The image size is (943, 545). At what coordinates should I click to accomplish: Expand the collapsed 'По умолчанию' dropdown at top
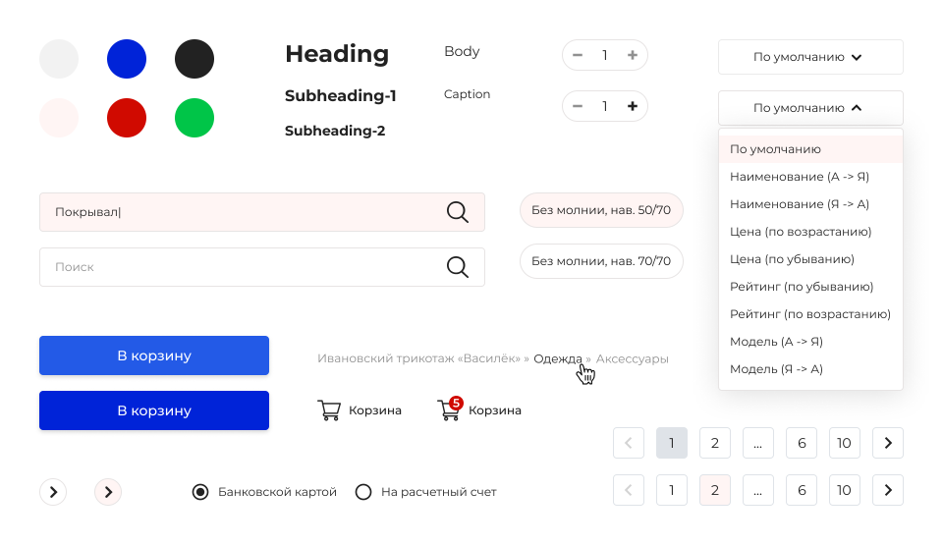[810, 57]
